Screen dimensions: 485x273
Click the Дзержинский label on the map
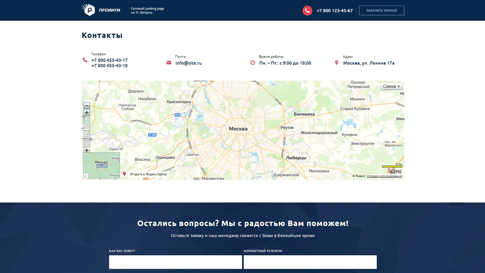pos(286,175)
